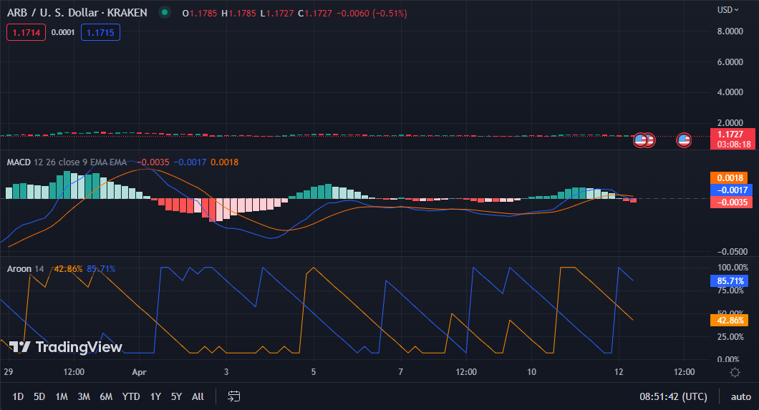Click the green market status dot
The width and height of the screenshot is (759, 410).
(165, 12)
